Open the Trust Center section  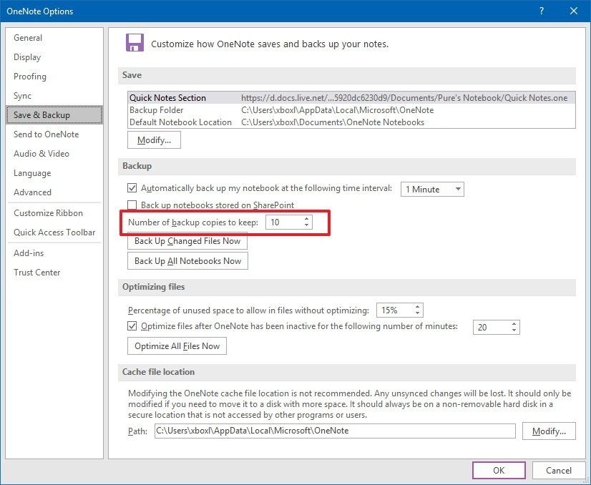(36, 273)
